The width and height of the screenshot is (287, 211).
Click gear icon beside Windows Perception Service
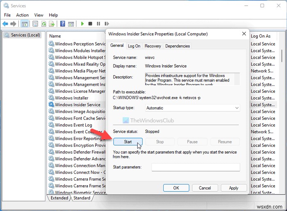tap(51, 44)
